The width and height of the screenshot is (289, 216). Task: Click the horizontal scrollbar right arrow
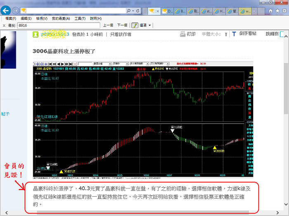point(277,213)
